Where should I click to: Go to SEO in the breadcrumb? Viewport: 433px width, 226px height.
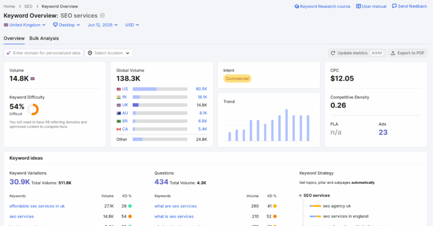click(28, 6)
